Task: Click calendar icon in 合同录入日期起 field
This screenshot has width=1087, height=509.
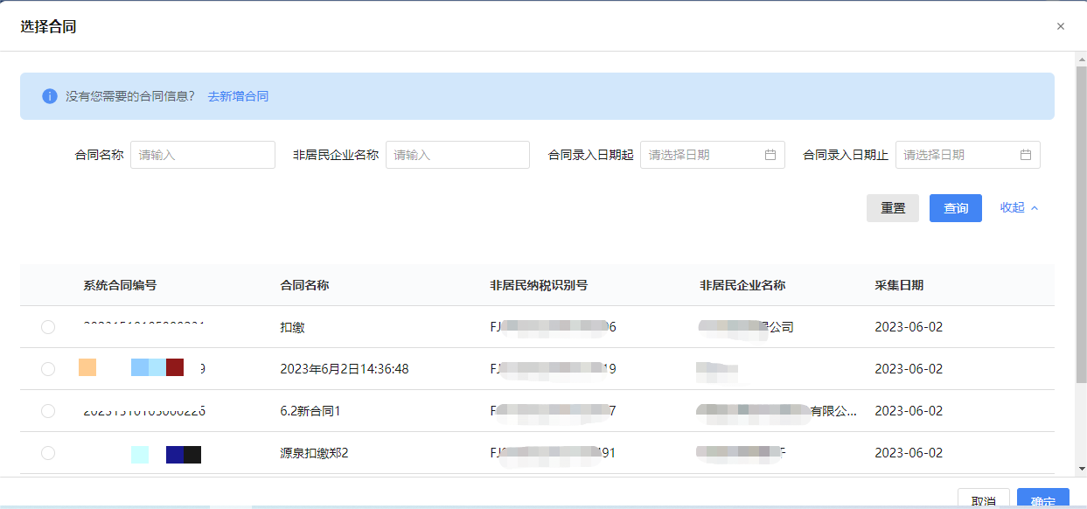Action: (x=770, y=155)
